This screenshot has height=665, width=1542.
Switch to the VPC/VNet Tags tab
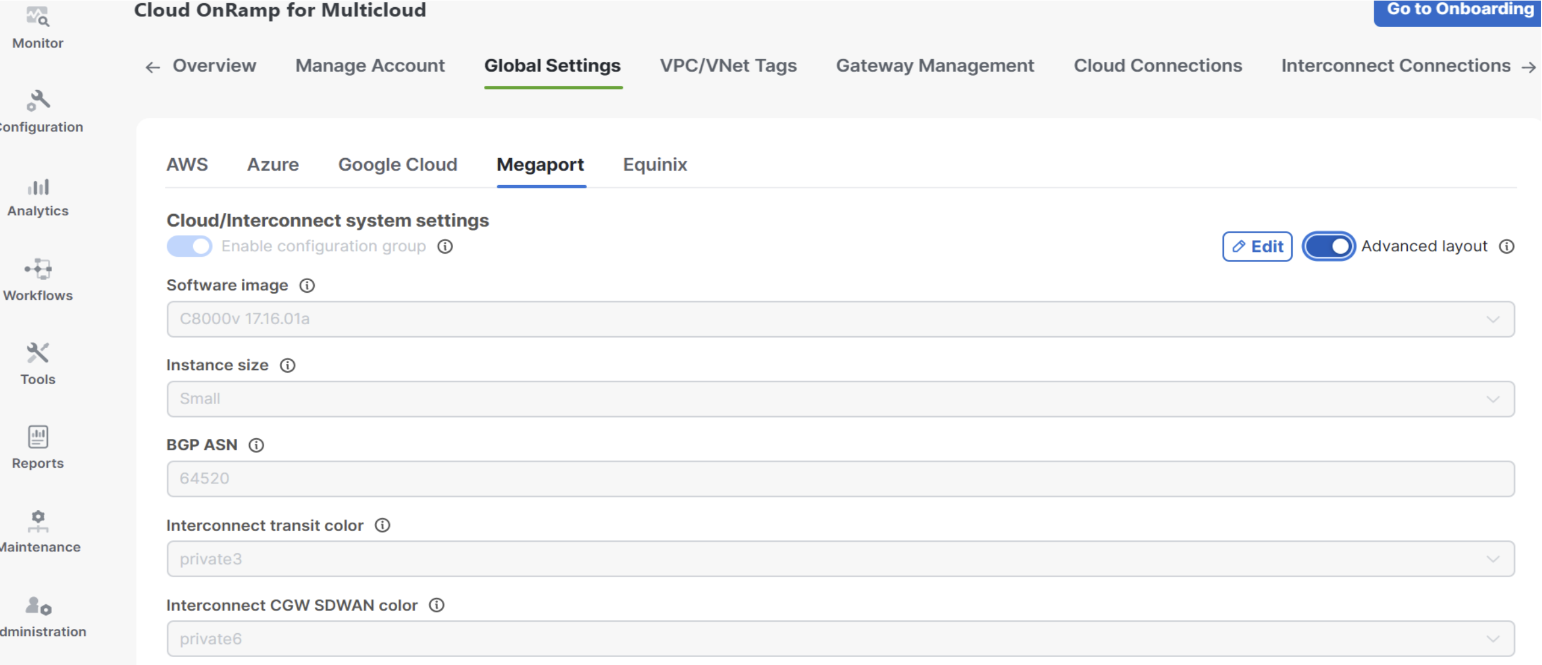[728, 66]
